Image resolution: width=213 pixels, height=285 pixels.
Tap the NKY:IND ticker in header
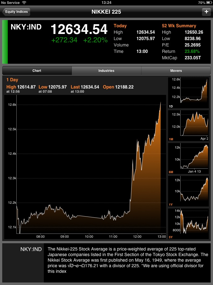click(x=26, y=27)
